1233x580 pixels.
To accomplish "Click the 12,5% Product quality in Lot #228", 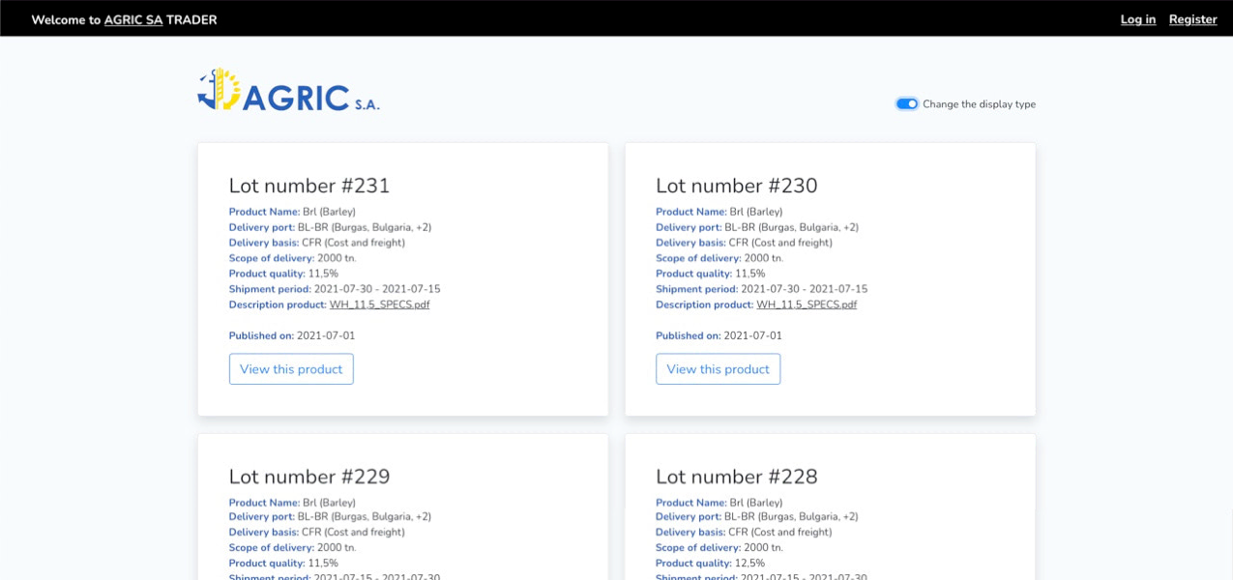I will pos(749,563).
